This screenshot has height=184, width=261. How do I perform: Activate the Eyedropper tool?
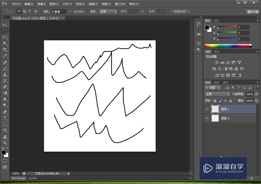[x=5, y=56]
